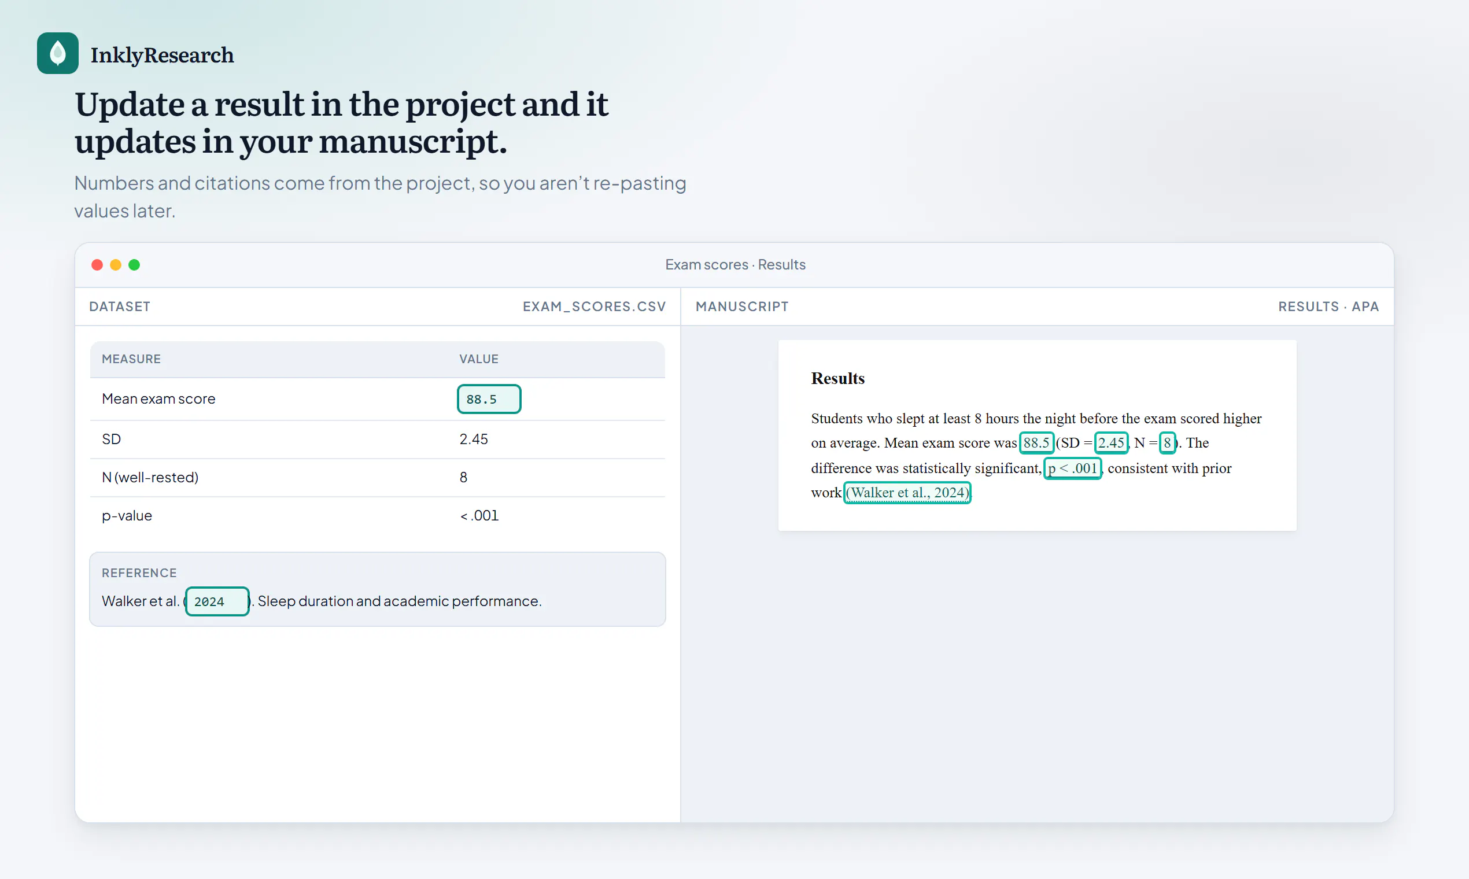1469x879 pixels.
Task: Edit the 2024 year field in Reference
Action: [217, 601]
